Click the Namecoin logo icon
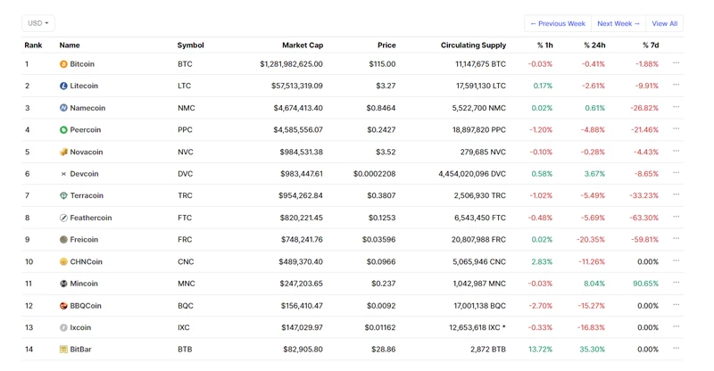This screenshot has width=714, height=371. (x=63, y=108)
